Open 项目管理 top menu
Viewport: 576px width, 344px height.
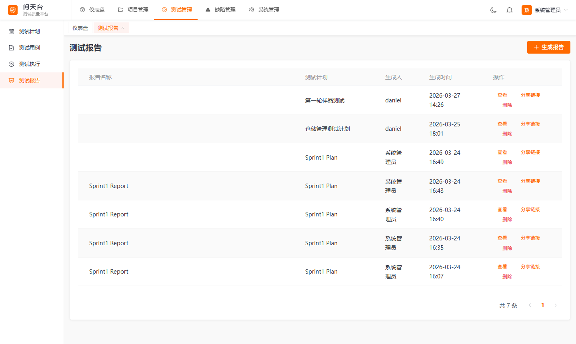coord(133,10)
